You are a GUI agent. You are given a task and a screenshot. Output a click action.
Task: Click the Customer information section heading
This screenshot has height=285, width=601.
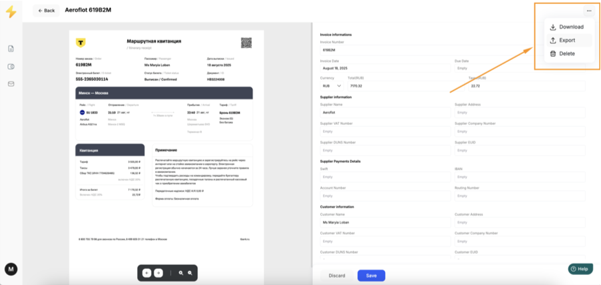point(337,207)
